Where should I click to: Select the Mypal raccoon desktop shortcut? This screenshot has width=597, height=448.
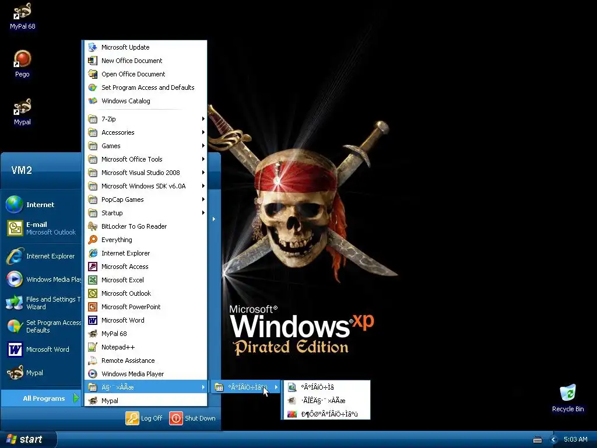point(22,112)
